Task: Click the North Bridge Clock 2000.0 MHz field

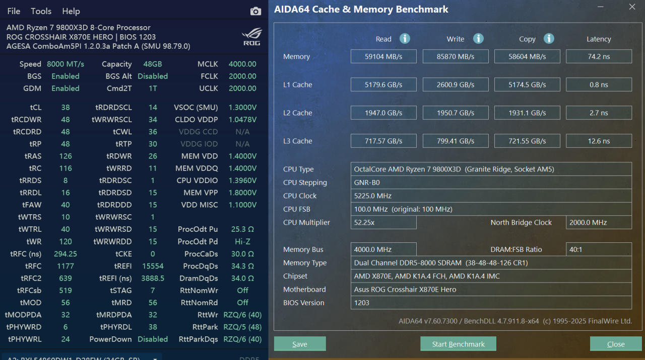Action: 599,222
